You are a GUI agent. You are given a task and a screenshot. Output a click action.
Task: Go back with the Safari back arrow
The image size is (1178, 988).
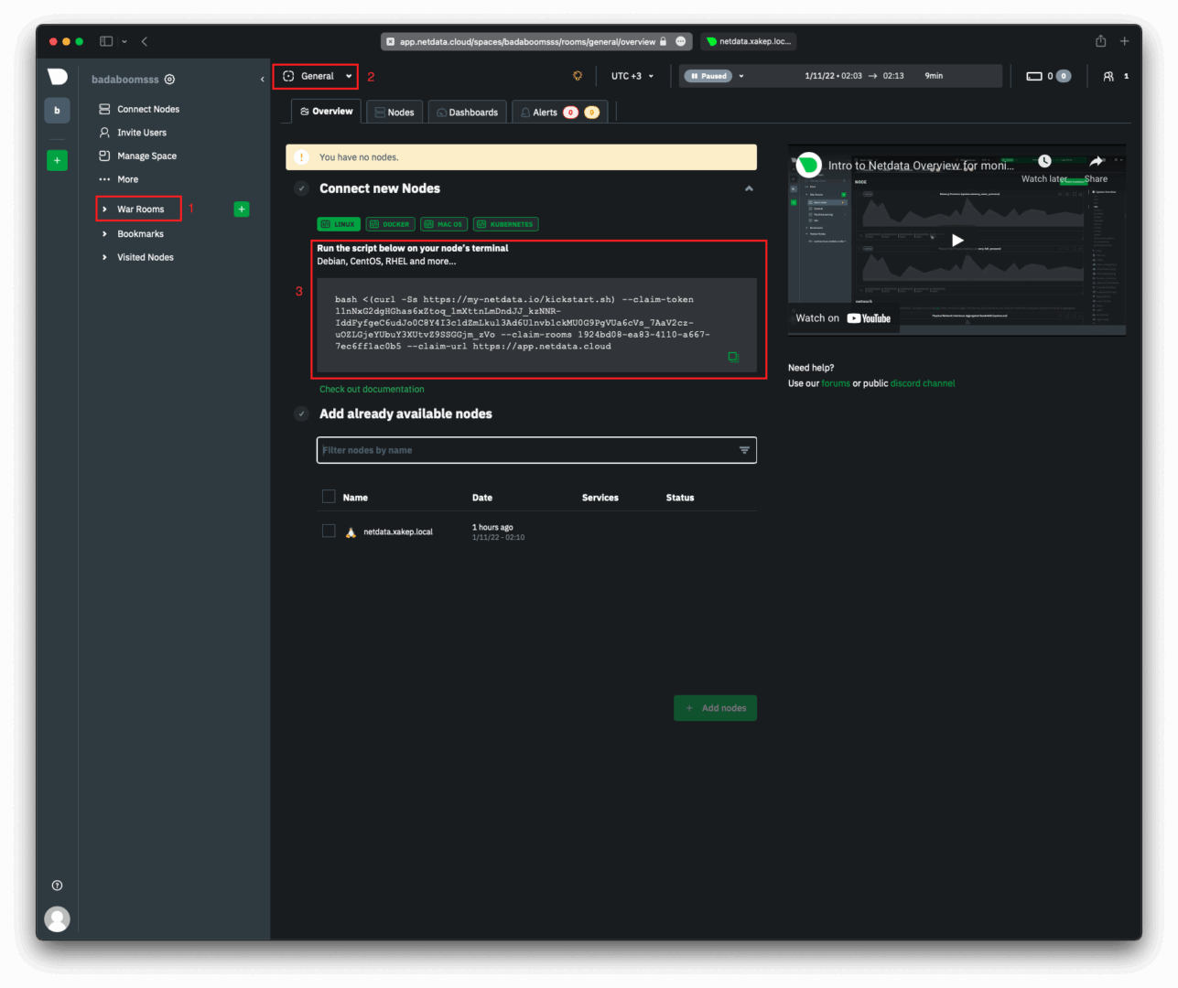tap(145, 41)
